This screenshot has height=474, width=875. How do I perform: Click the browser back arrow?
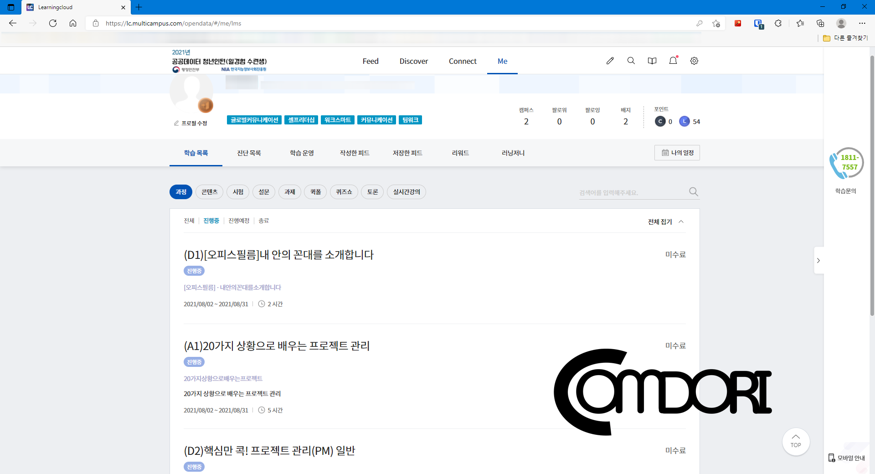tap(13, 23)
